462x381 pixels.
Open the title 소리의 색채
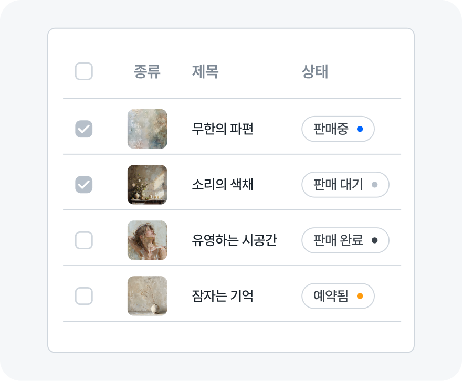tap(223, 185)
